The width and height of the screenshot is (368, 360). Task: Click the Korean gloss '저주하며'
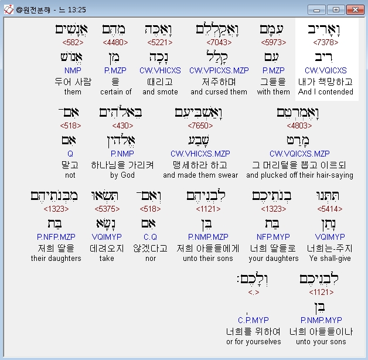[x=219, y=81]
